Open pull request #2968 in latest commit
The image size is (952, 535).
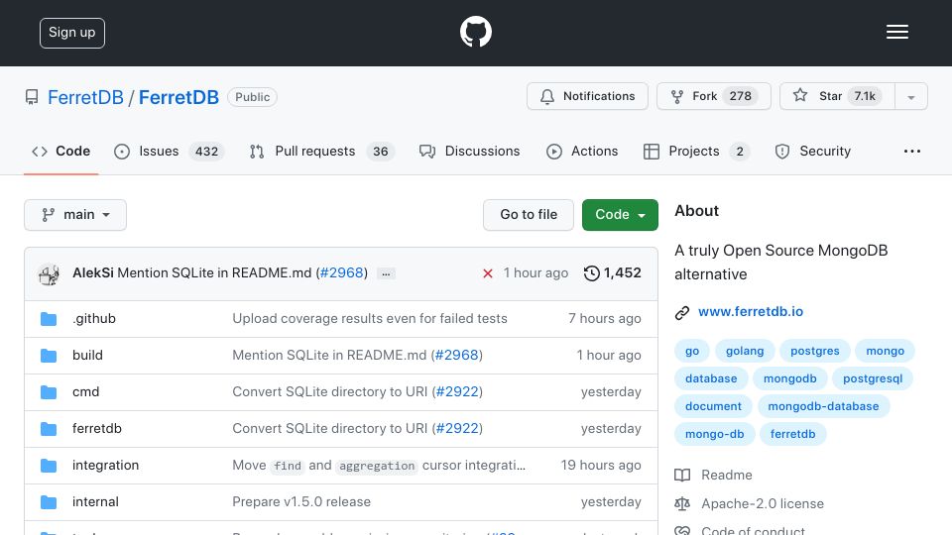coord(342,273)
